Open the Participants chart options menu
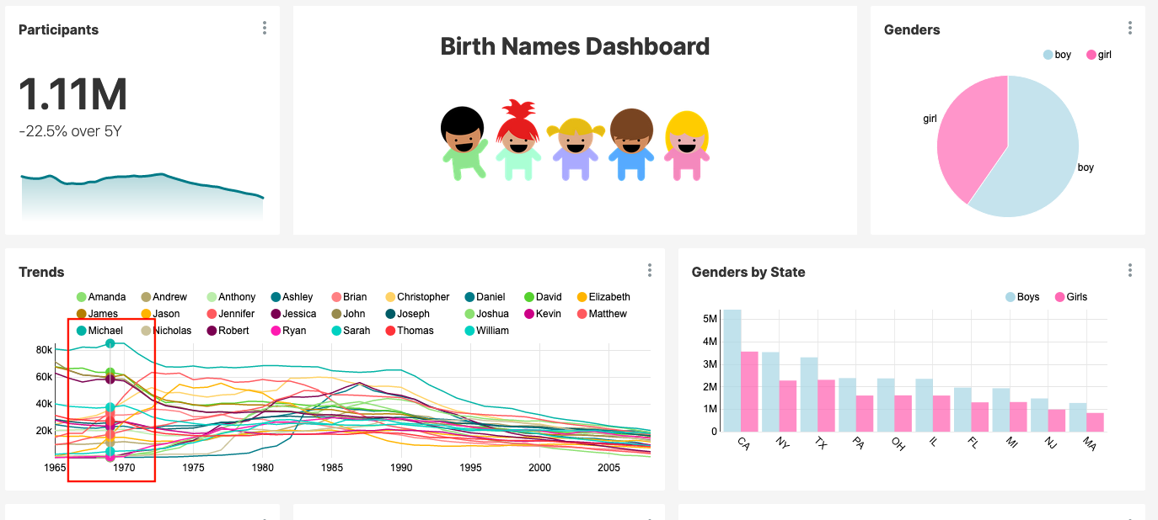Screen dimensions: 1158x520 tap(265, 29)
